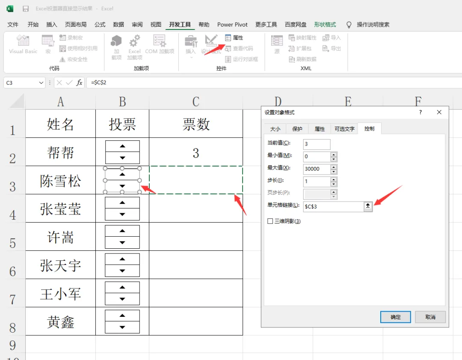The height and width of the screenshot is (360, 462).
Task: Switch to the Properties (属性) dialog tab
Action: click(320, 129)
